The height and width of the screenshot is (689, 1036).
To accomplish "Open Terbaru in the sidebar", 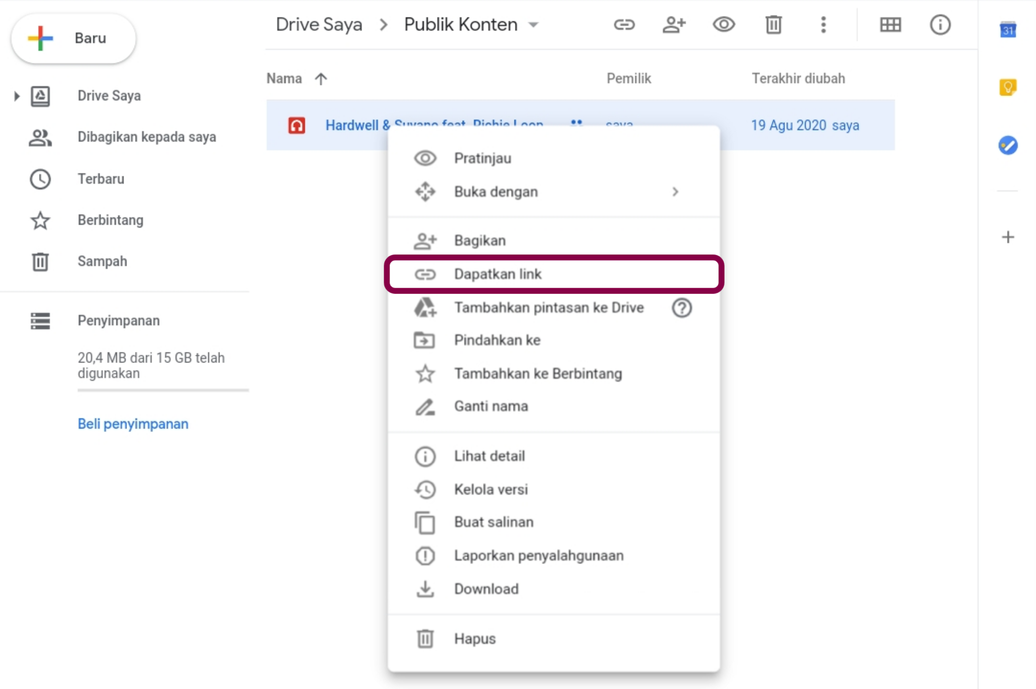I will coord(101,179).
